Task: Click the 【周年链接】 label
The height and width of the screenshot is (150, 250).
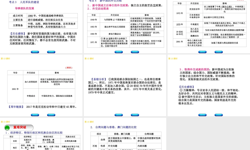Action: pos(16,107)
